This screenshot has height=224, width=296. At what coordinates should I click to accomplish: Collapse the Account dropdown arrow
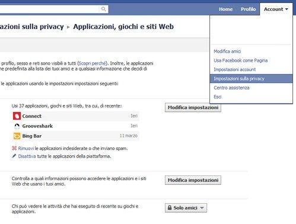pyautogui.click(x=287, y=9)
